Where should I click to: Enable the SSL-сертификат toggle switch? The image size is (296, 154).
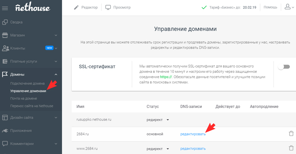tap(284, 67)
